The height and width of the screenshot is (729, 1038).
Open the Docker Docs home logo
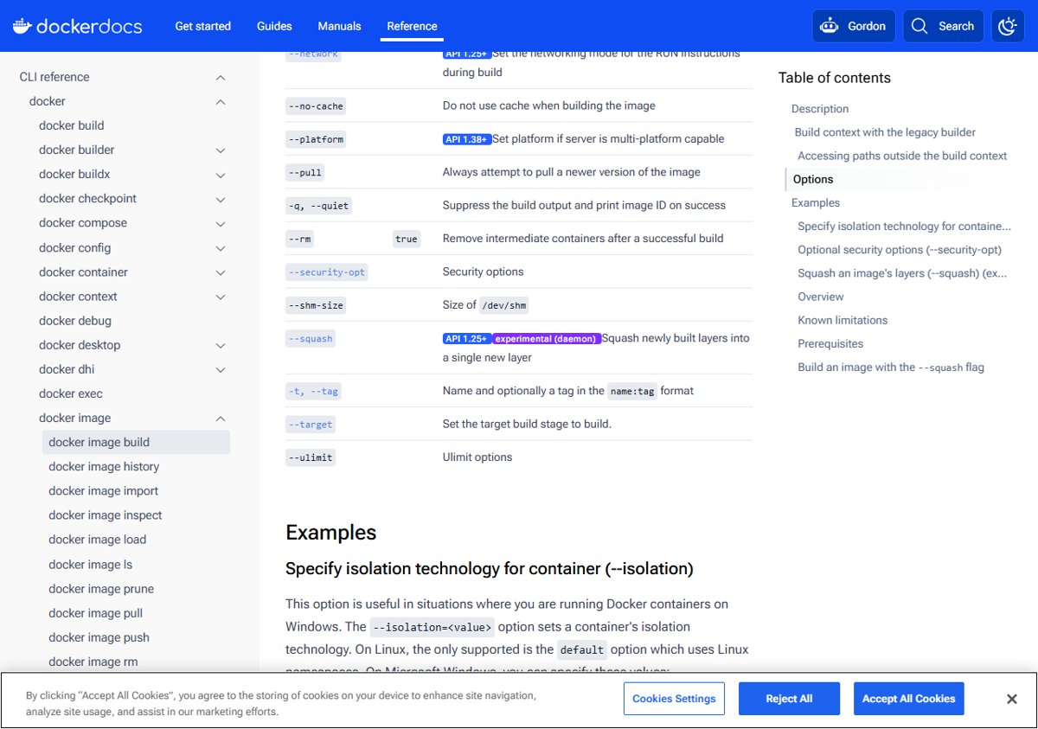coord(77,26)
